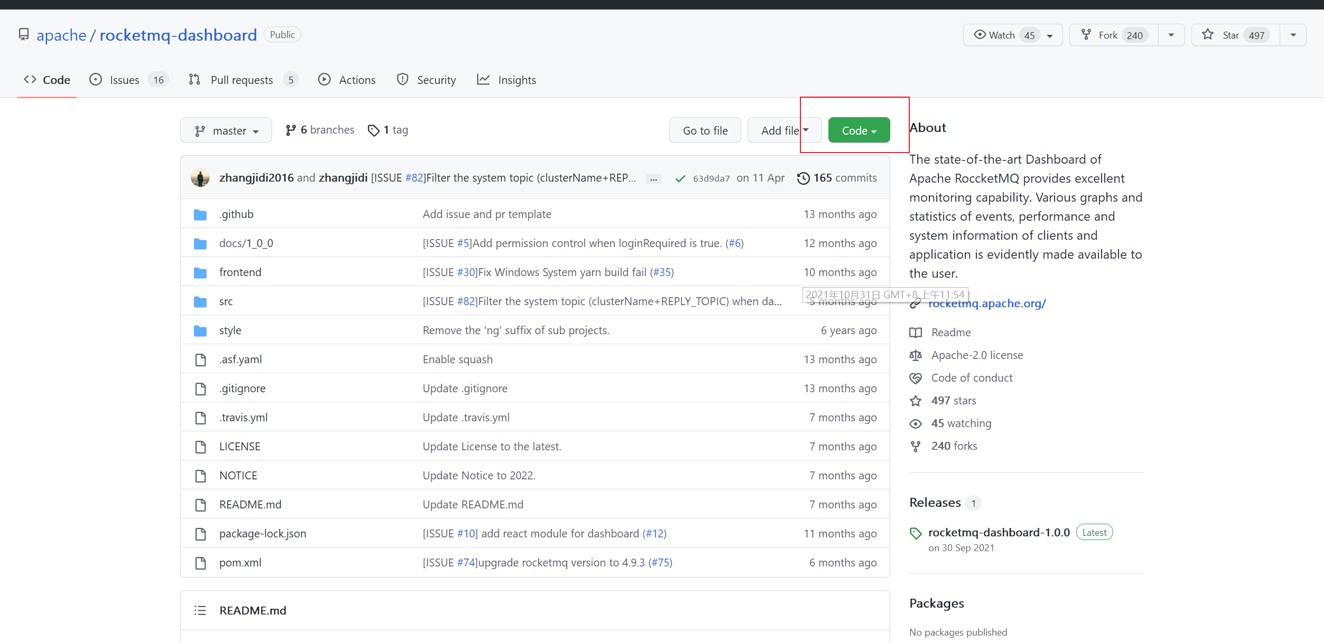Image resolution: width=1324 pixels, height=643 pixels.
Task: Star the rocketmq-dashboard repository
Action: [1236, 35]
